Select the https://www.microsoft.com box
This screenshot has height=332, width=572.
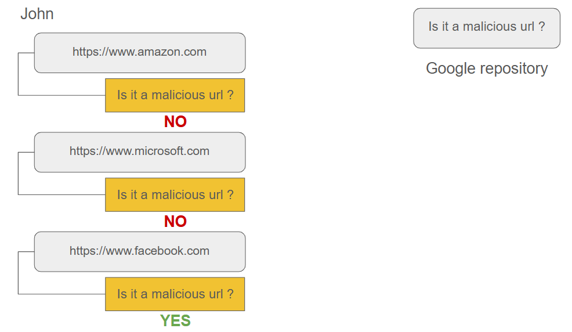(x=140, y=152)
